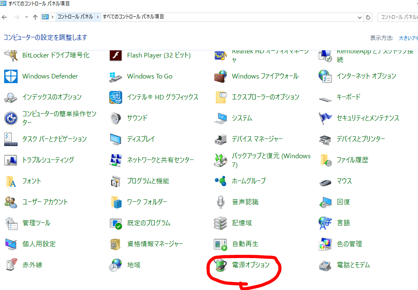Click the 色の管理 color management icon
This screenshot has width=418, height=290.
tap(325, 244)
